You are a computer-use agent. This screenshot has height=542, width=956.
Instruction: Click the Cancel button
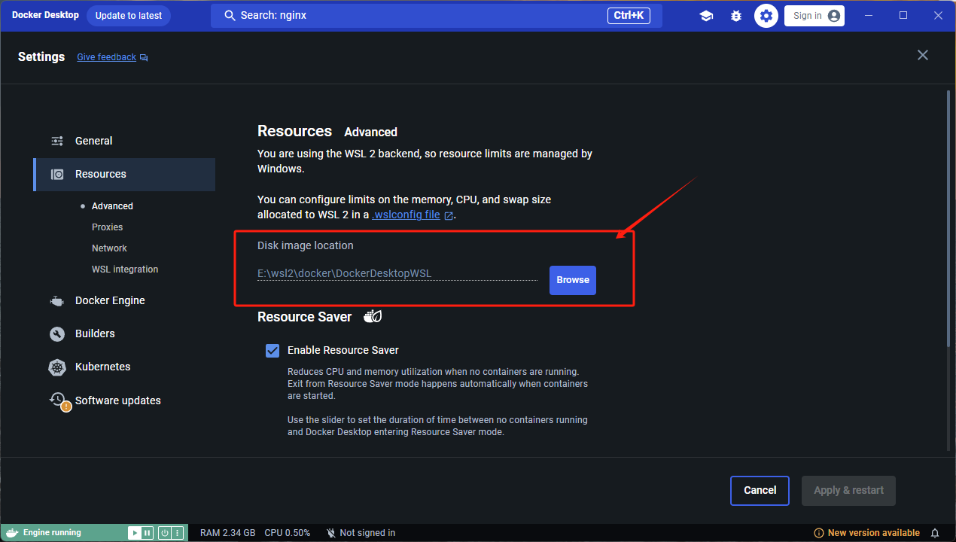click(760, 490)
